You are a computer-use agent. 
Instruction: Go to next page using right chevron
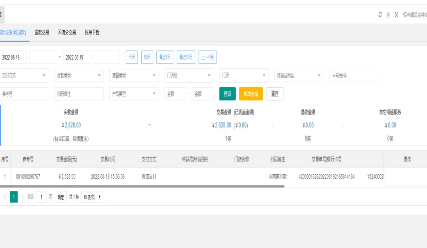[x=23, y=197]
